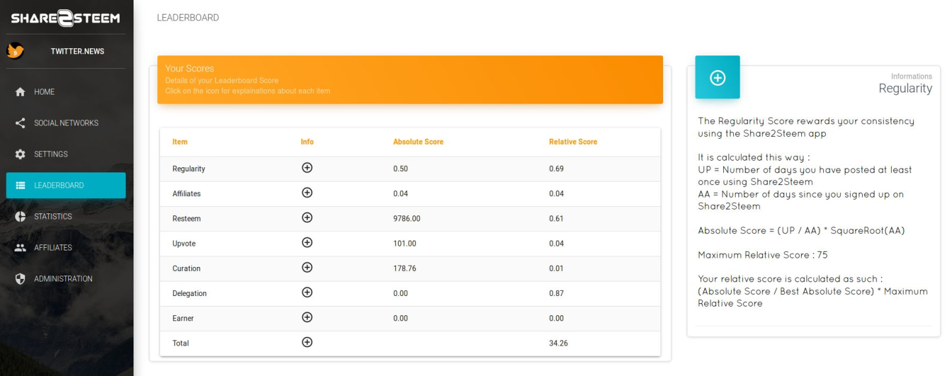This screenshot has width=952, height=376.
Task: Open Affiliates menu item
Action: pyautogui.click(x=66, y=248)
